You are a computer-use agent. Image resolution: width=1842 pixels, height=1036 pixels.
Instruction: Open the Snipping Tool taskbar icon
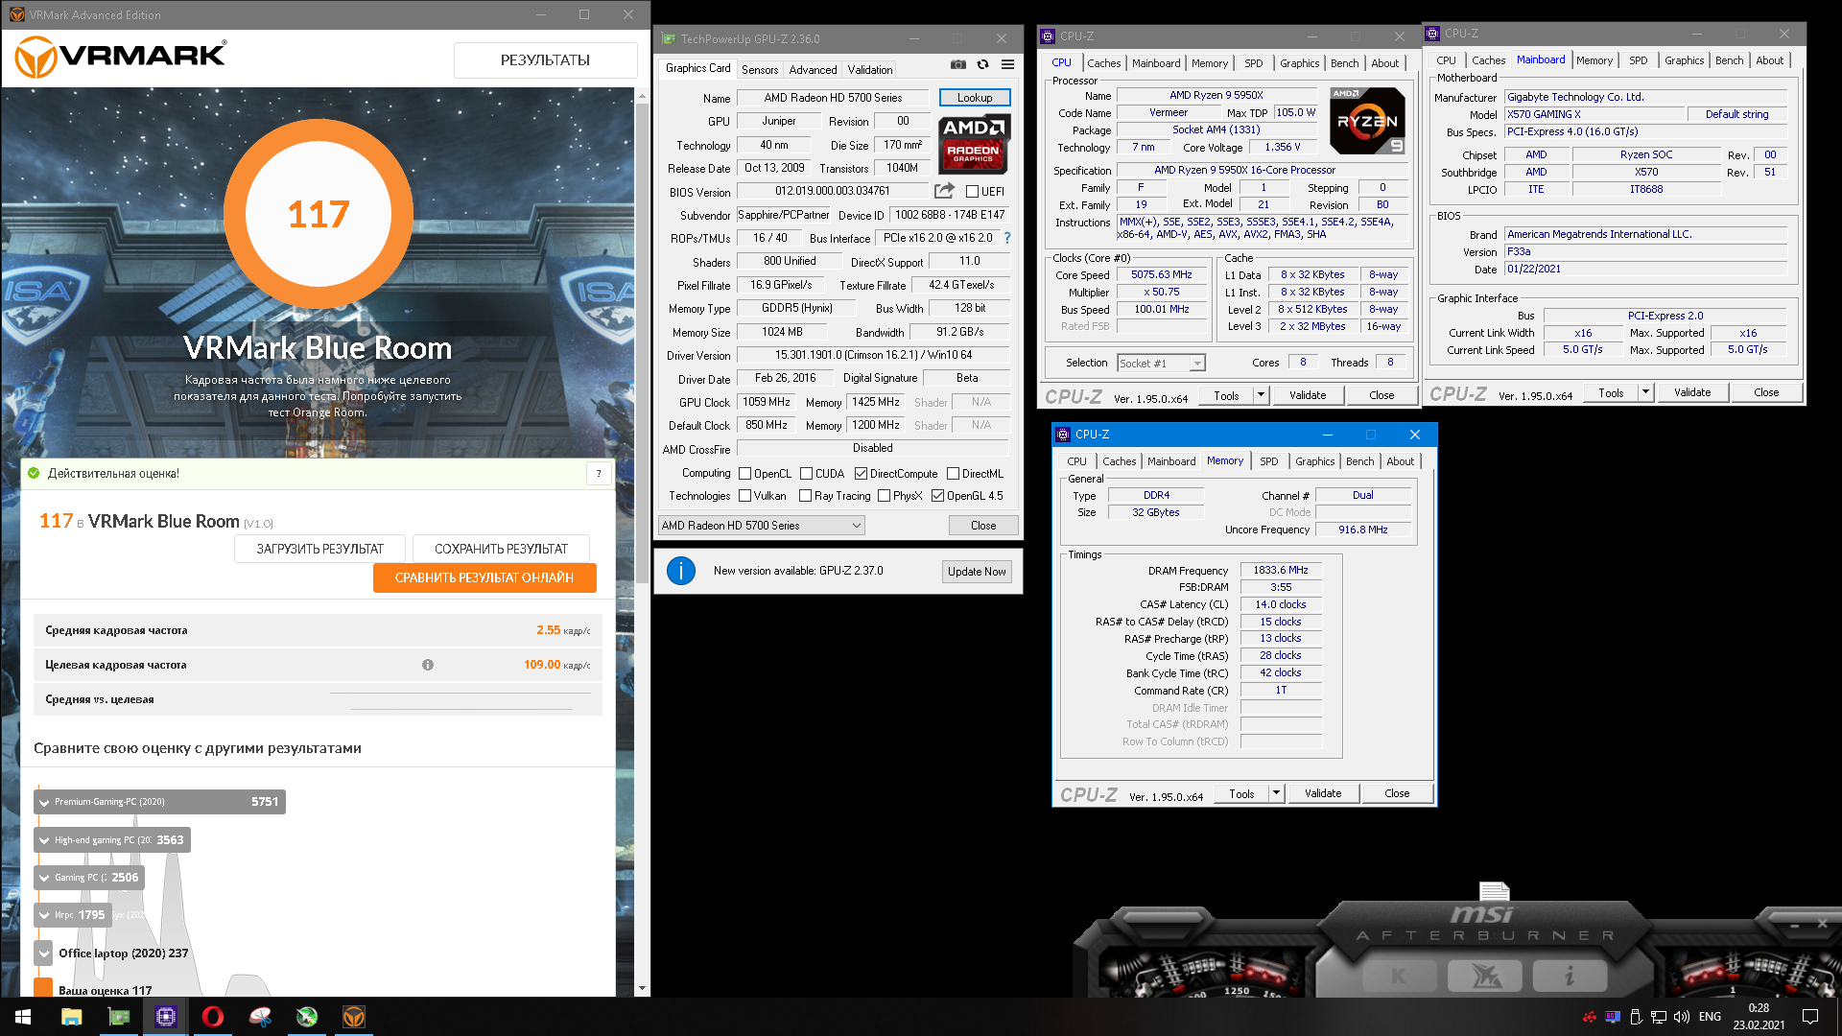tap(260, 1017)
